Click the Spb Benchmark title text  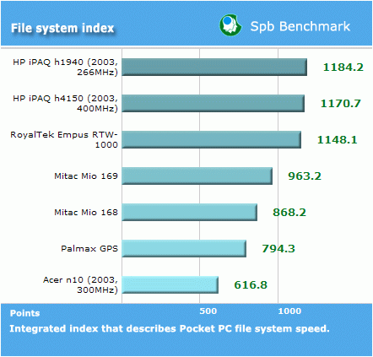click(x=300, y=26)
